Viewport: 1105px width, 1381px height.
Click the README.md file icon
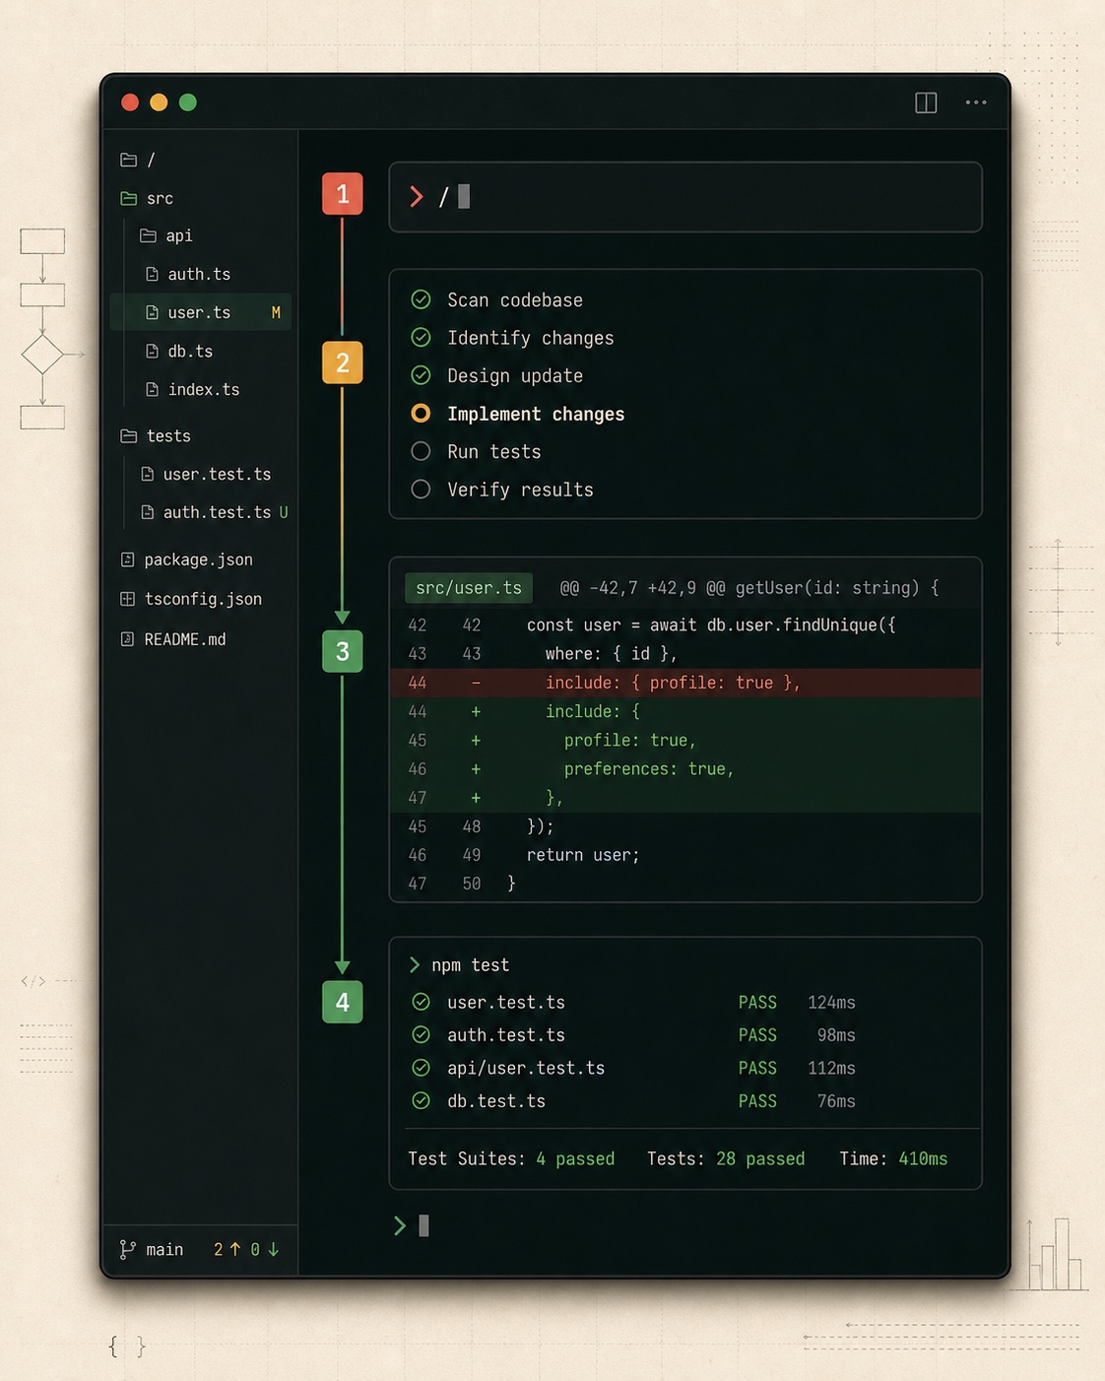coord(127,639)
